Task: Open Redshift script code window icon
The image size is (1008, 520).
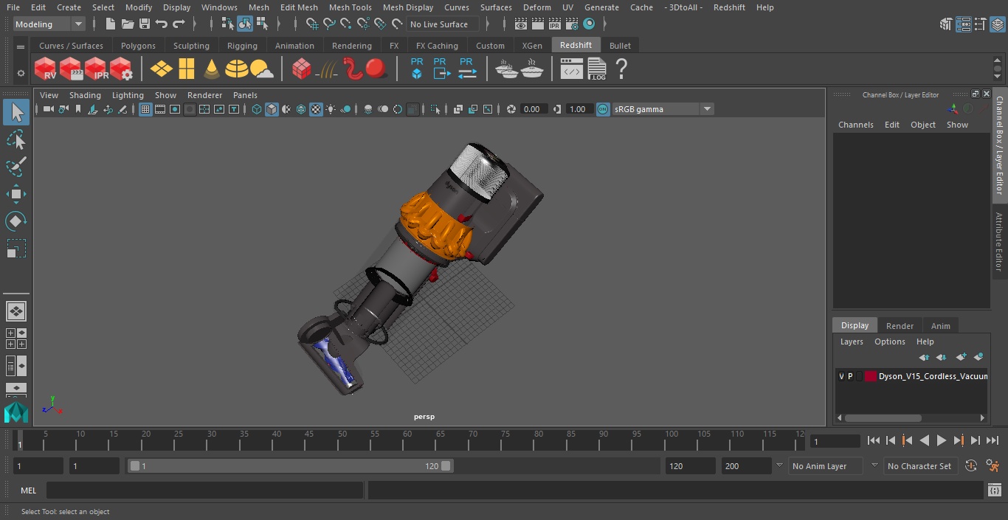Action: tap(572, 69)
